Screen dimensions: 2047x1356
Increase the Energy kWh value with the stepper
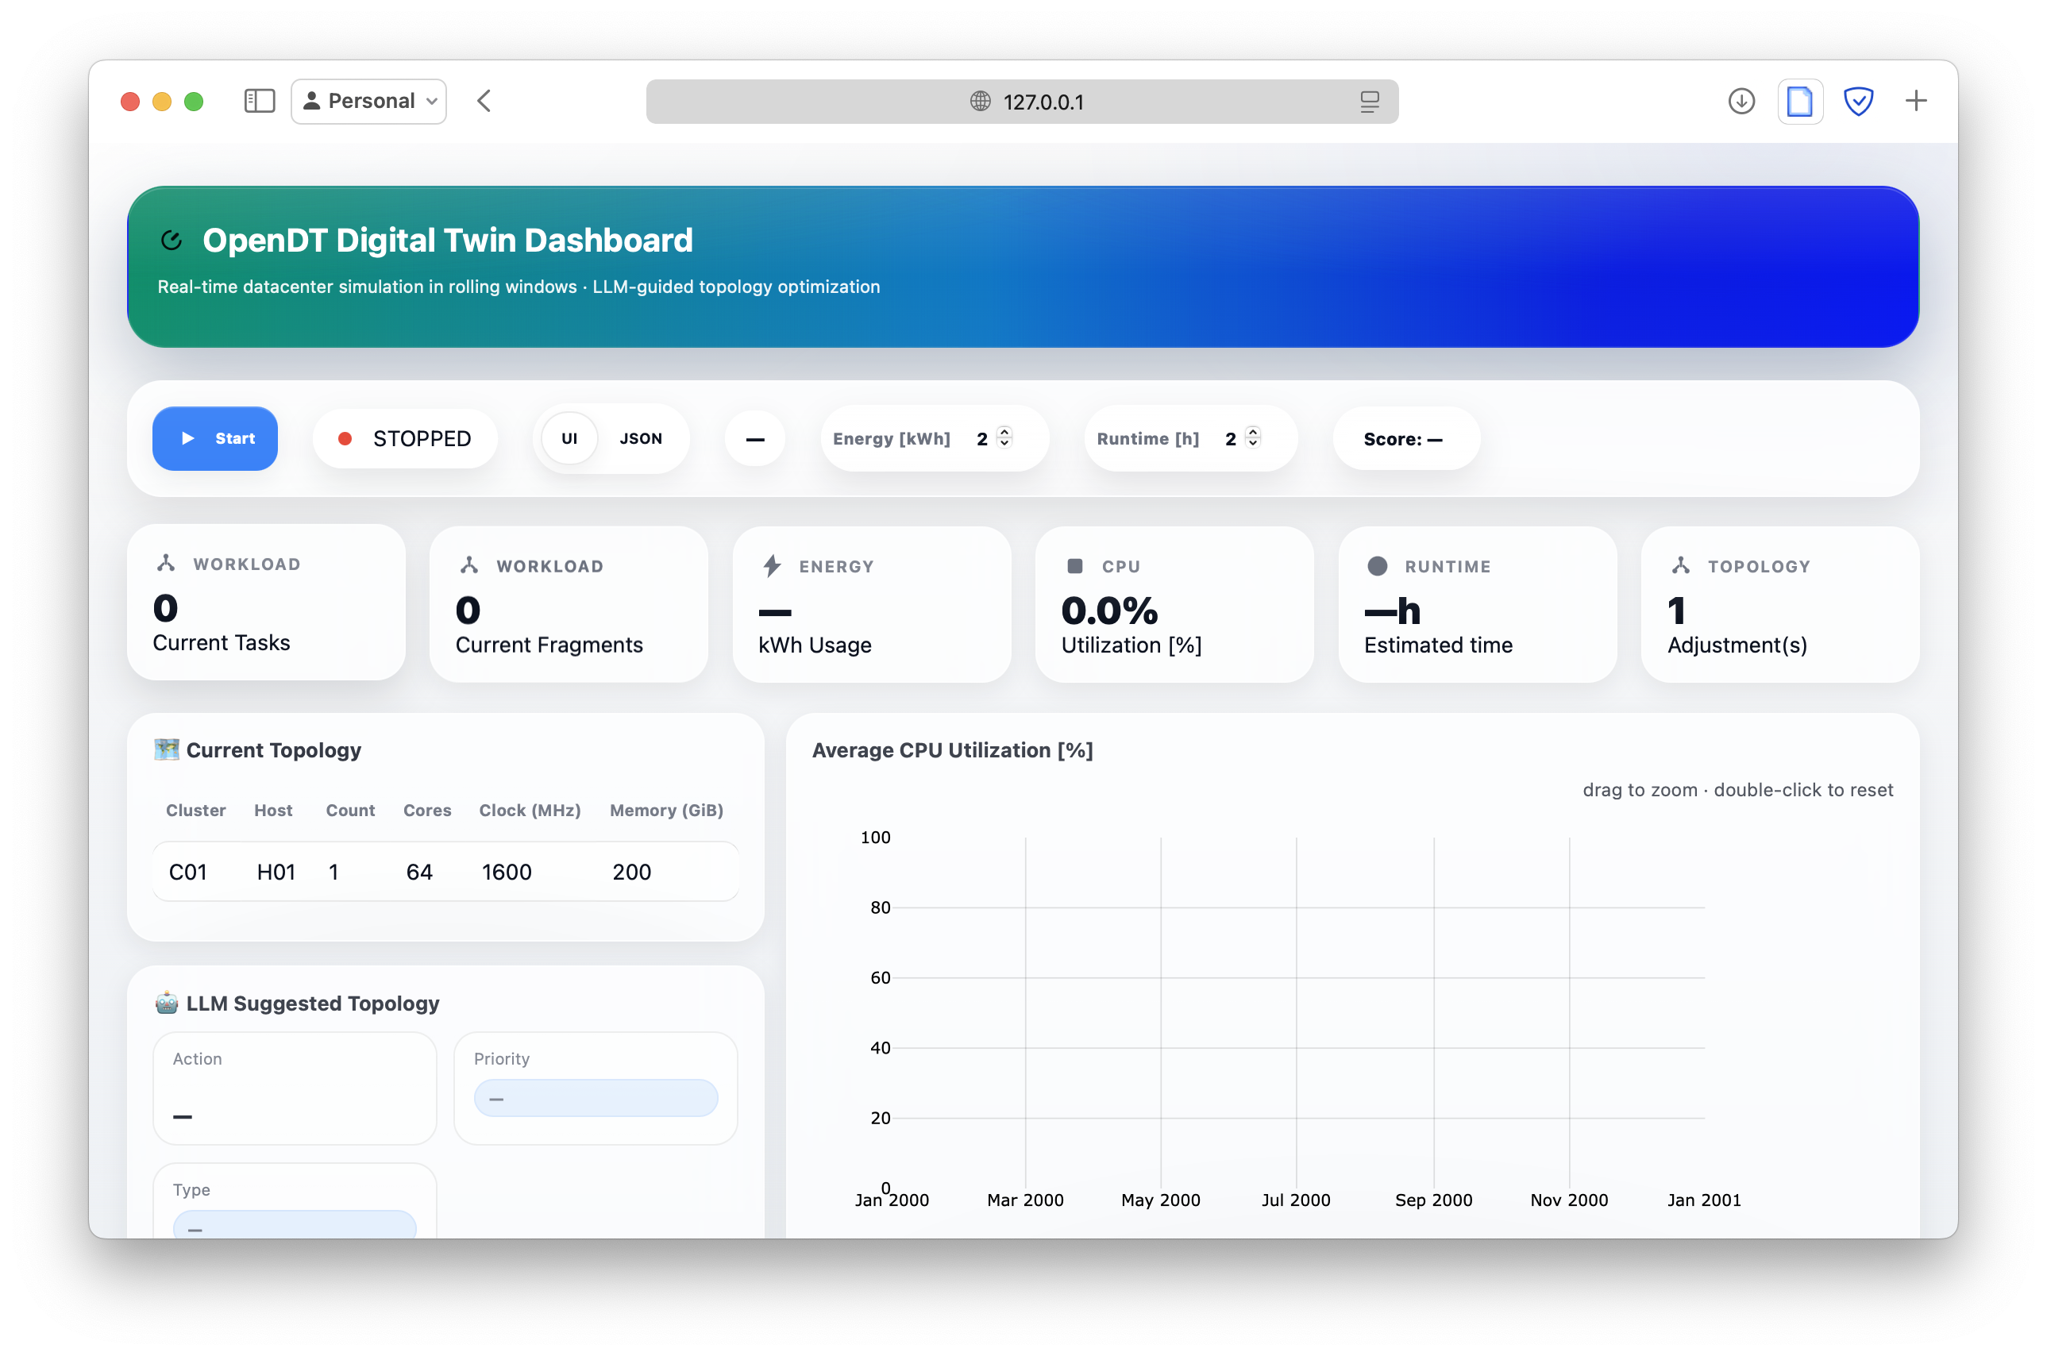[1004, 433]
